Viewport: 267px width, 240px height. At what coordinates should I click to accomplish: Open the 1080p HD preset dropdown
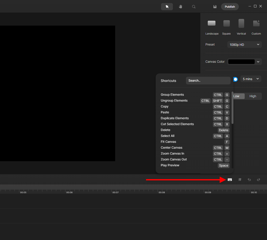244,45
